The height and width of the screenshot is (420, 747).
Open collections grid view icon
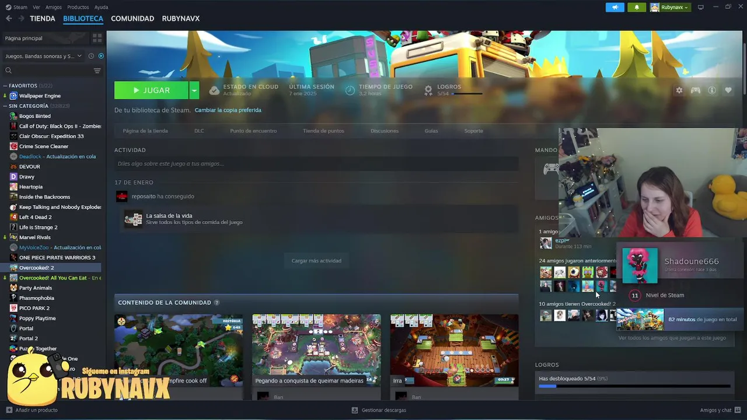tap(97, 38)
